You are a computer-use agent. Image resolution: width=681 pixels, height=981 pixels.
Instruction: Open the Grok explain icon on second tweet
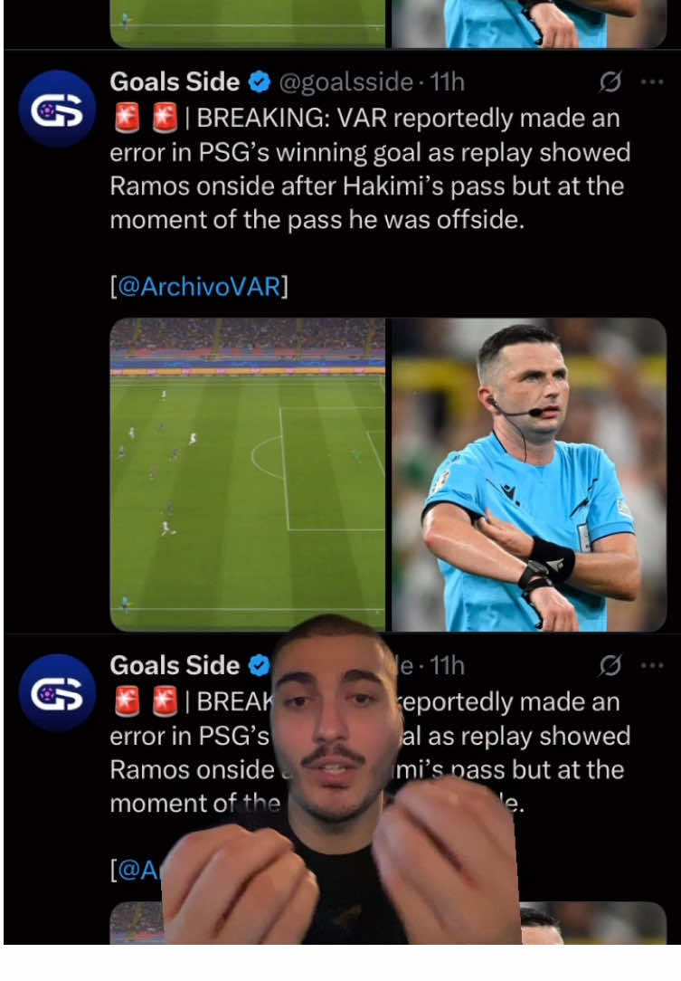pyautogui.click(x=610, y=665)
